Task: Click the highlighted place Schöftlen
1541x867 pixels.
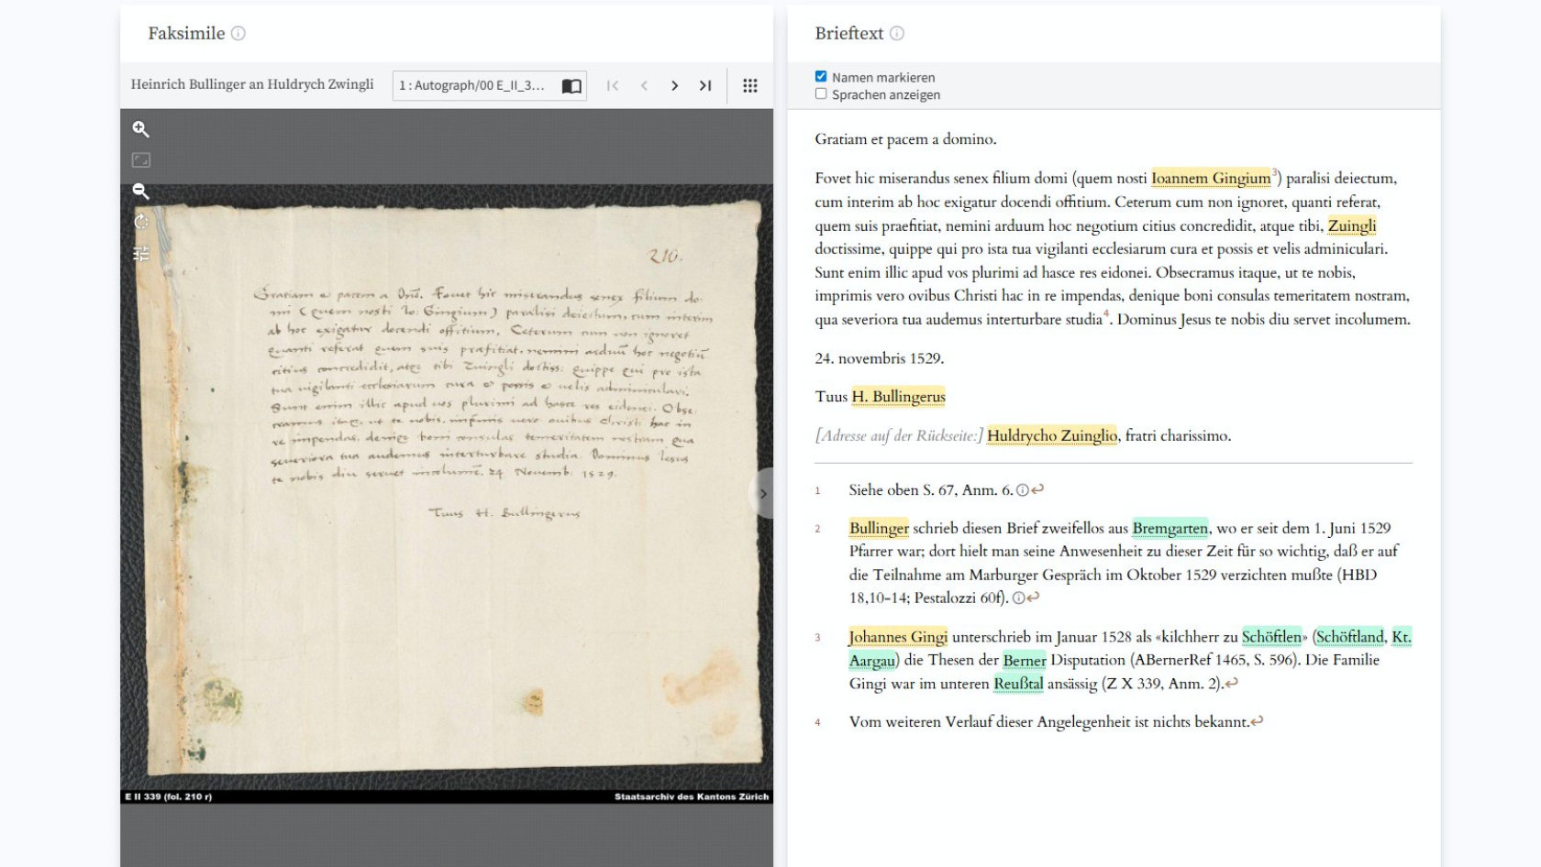Action: coord(1271,636)
